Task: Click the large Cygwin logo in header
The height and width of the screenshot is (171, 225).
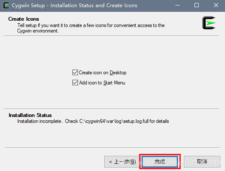Action: (209, 23)
